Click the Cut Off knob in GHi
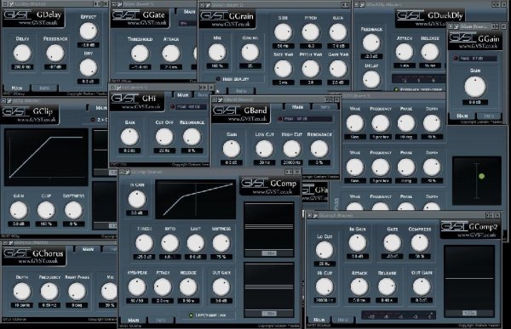Image resolution: width=511 pixels, height=329 pixels. (164, 137)
